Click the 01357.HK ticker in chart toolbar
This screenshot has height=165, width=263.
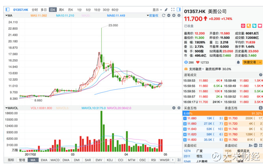[x=21, y=10]
